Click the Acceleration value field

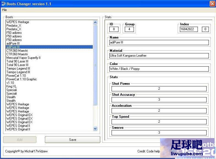tap(159, 111)
